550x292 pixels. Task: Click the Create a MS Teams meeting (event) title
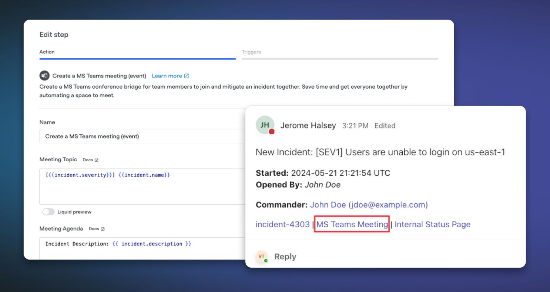click(x=99, y=76)
